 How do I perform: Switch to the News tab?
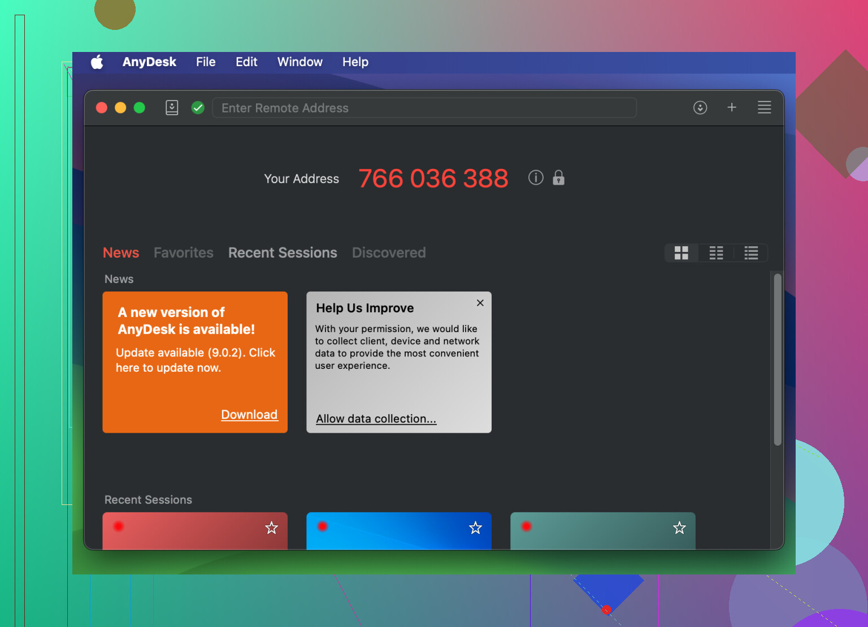point(121,252)
